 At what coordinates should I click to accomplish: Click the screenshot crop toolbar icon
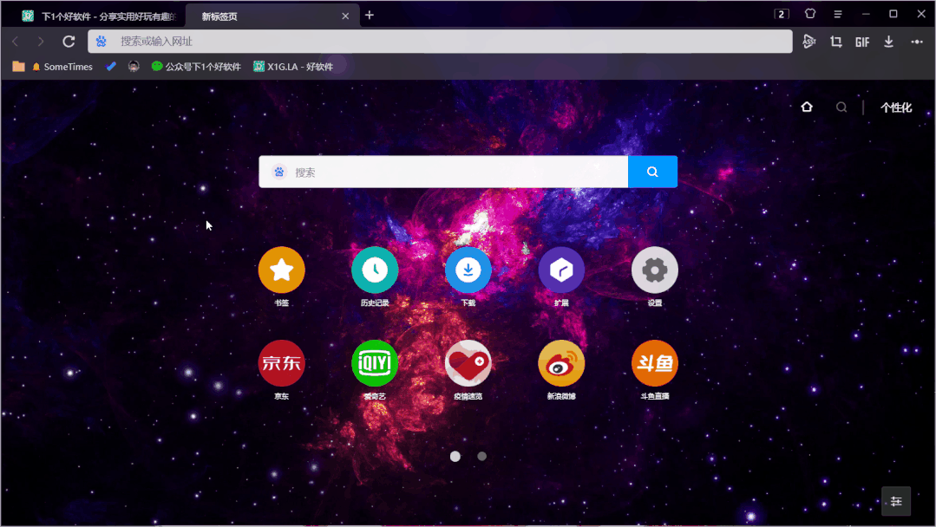tap(835, 41)
